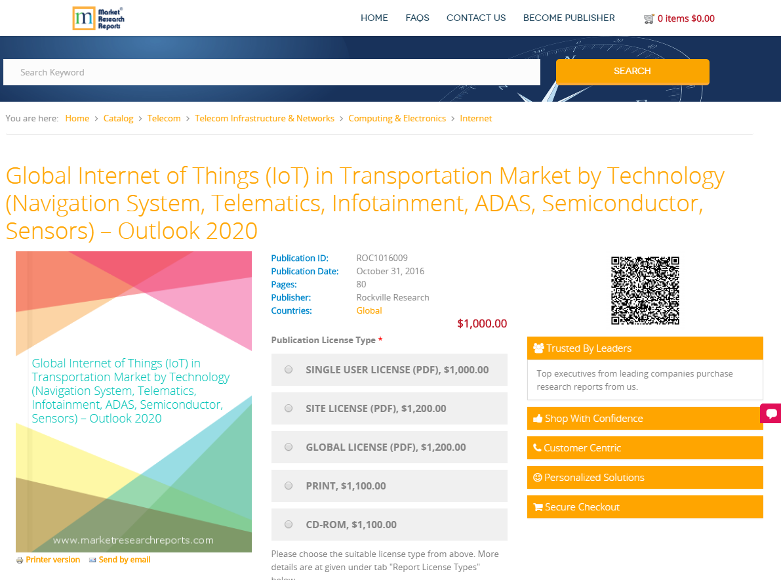The height and width of the screenshot is (580, 781).
Task: Select Site License (PDF) $1,200.00 option
Action: pyautogui.click(x=289, y=409)
